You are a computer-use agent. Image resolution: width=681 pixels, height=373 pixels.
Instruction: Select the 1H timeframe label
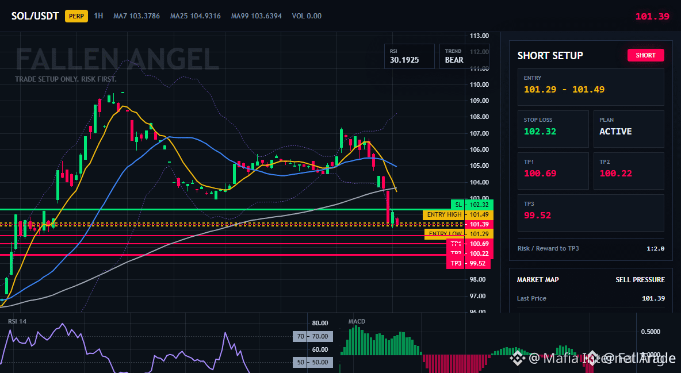[x=98, y=16]
